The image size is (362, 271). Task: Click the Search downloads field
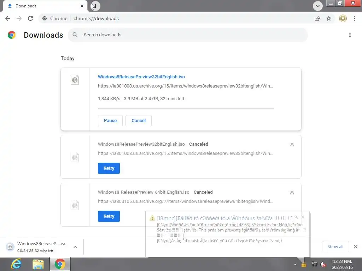coord(188,35)
